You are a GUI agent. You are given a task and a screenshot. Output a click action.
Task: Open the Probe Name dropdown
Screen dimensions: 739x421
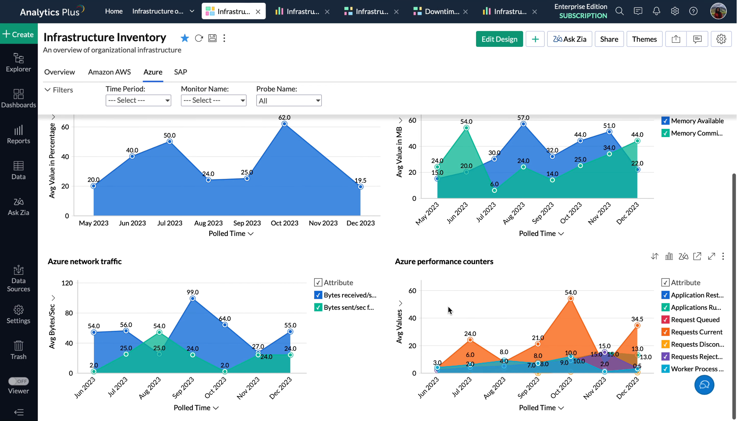(289, 101)
